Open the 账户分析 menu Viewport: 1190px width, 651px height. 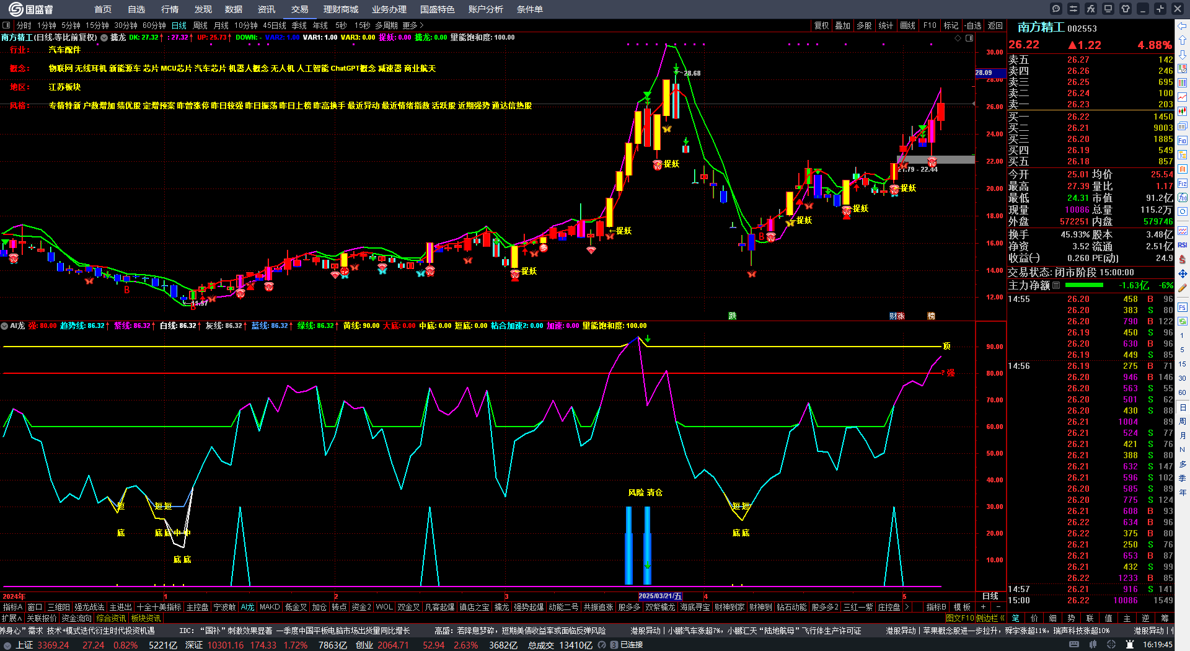pyautogui.click(x=485, y=9)
